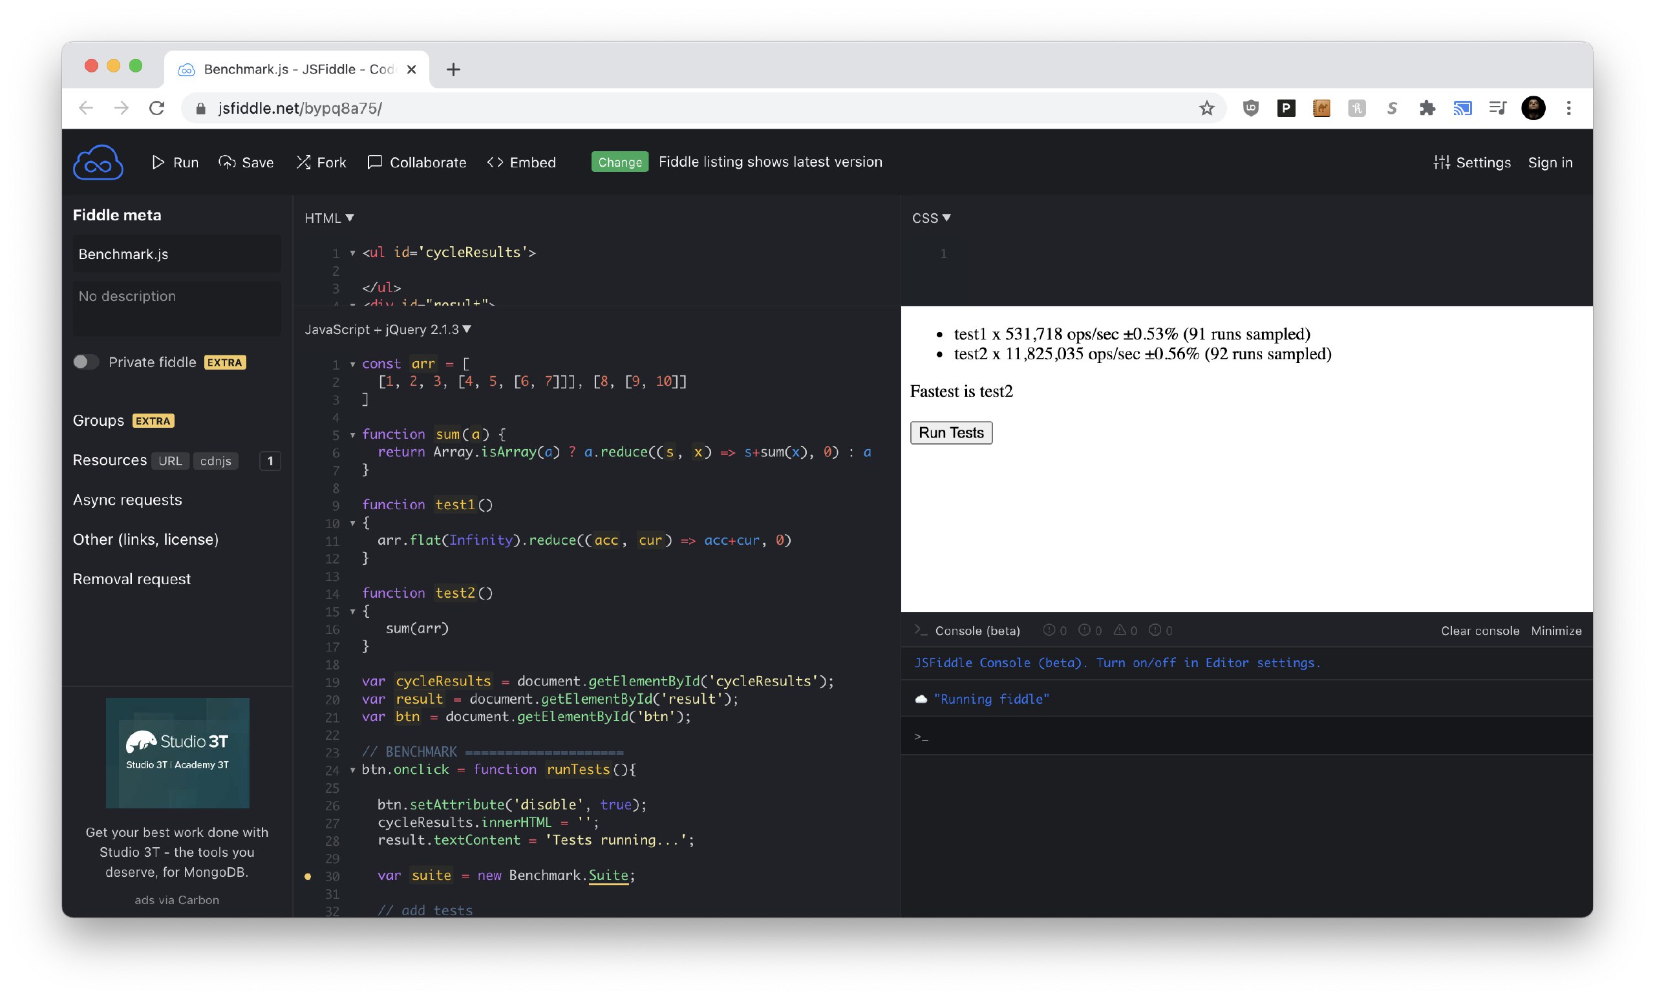
Task: Open the CSS panel dropdown
Action: (931, 218)
